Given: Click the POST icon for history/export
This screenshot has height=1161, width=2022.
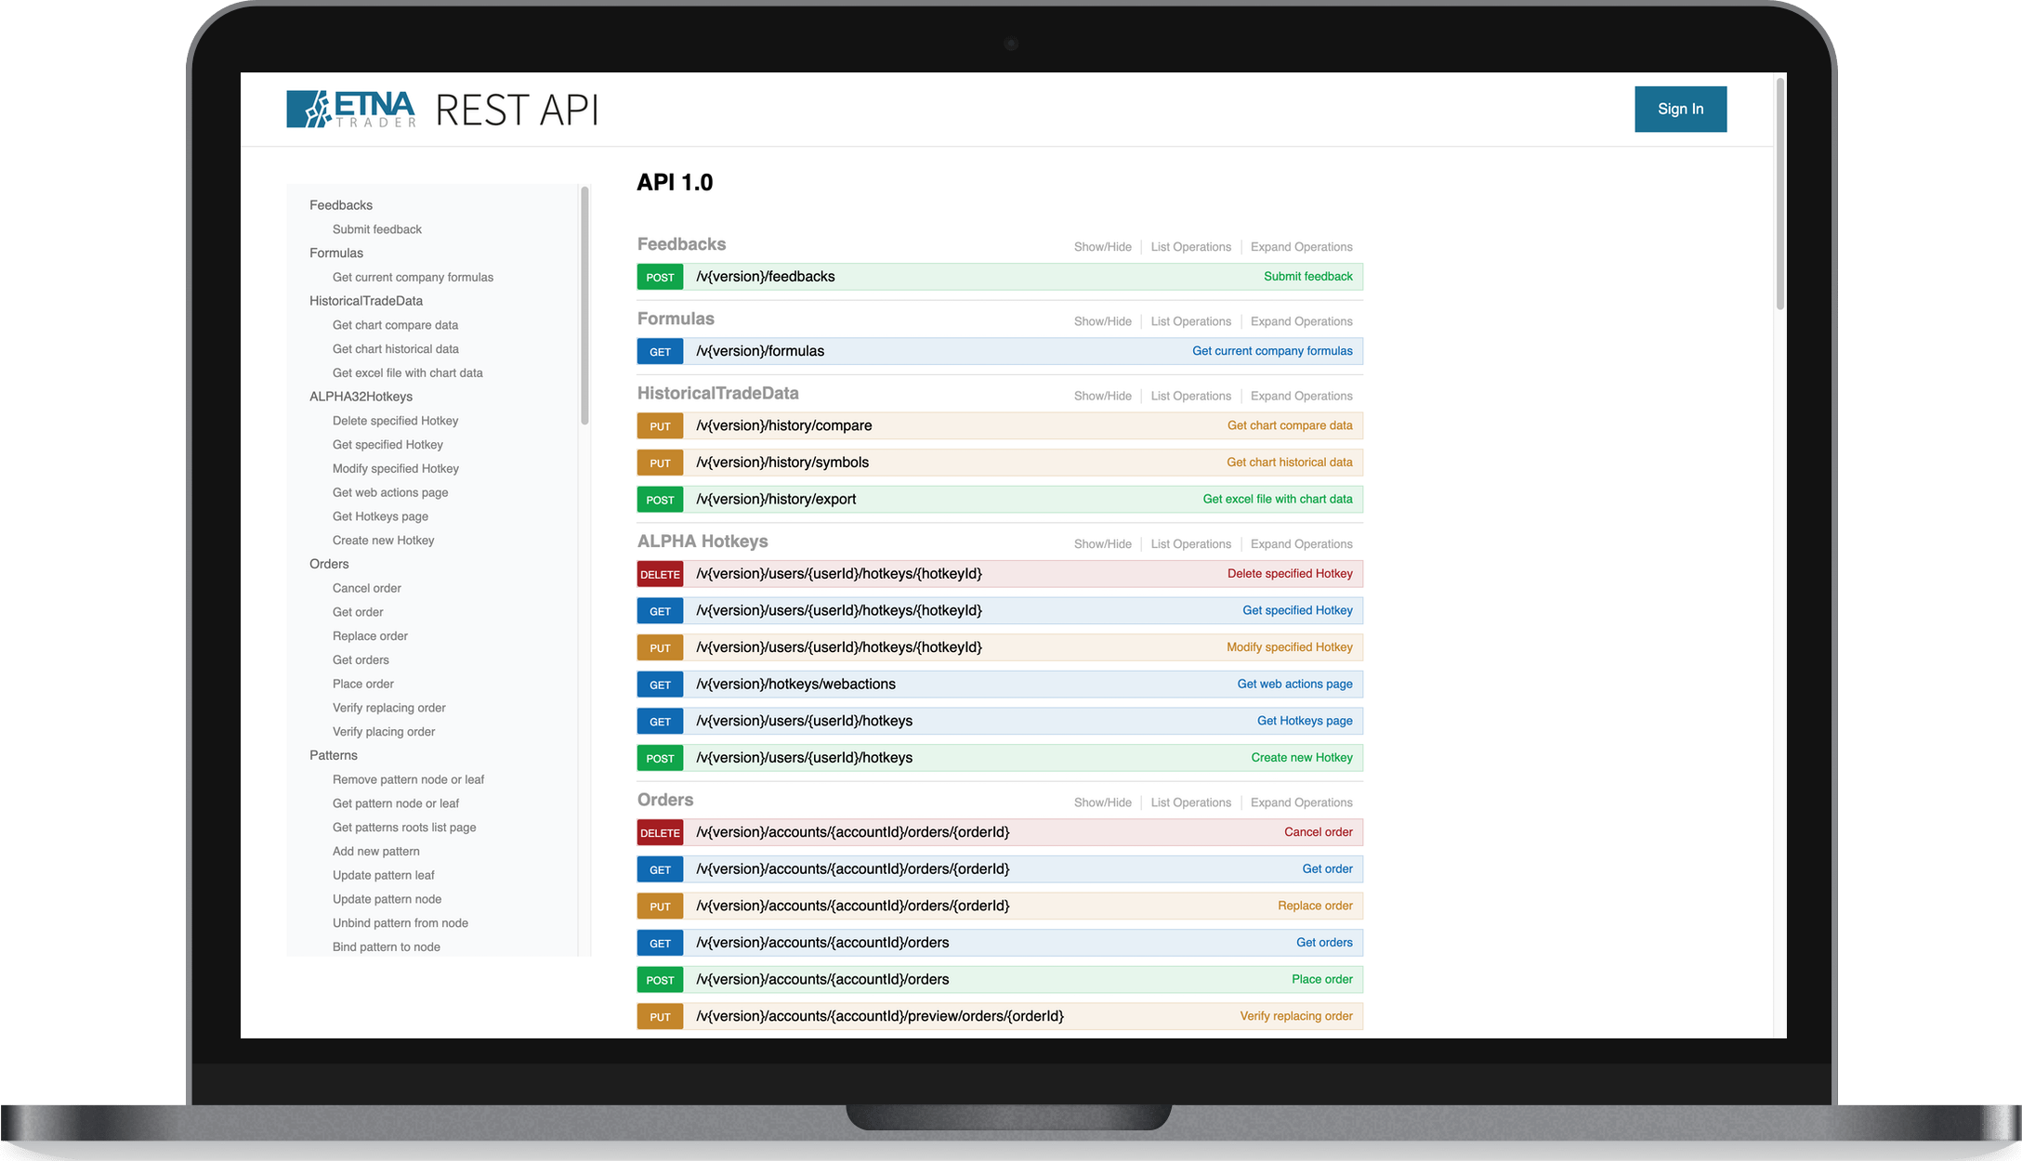Looking at the screenshot, I should (657, 499).
